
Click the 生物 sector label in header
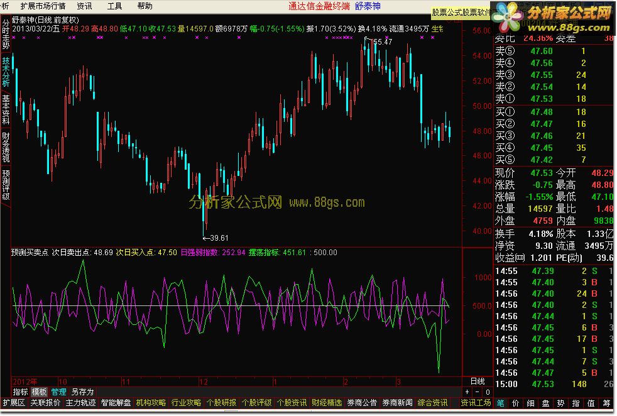point(437,29)
